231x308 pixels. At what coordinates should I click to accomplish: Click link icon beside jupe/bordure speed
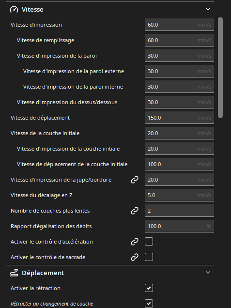pos(135,180)
